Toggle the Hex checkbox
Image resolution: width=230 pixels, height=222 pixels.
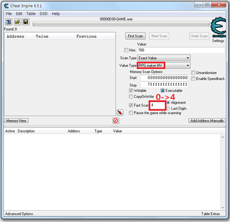(x=126, y=50)
